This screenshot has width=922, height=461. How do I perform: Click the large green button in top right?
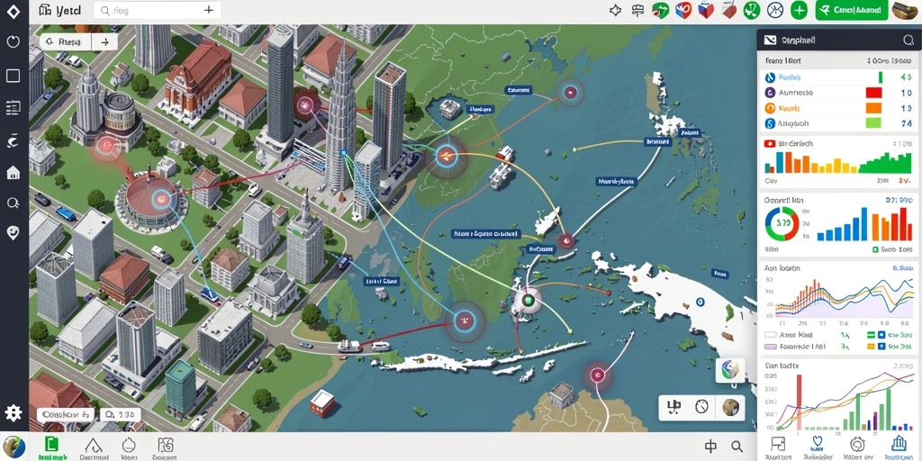[x=852, y=10]
